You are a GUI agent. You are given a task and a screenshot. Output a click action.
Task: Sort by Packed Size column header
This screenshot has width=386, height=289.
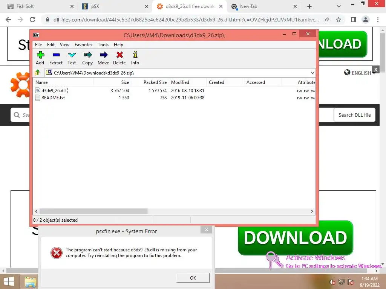point(150,82)
